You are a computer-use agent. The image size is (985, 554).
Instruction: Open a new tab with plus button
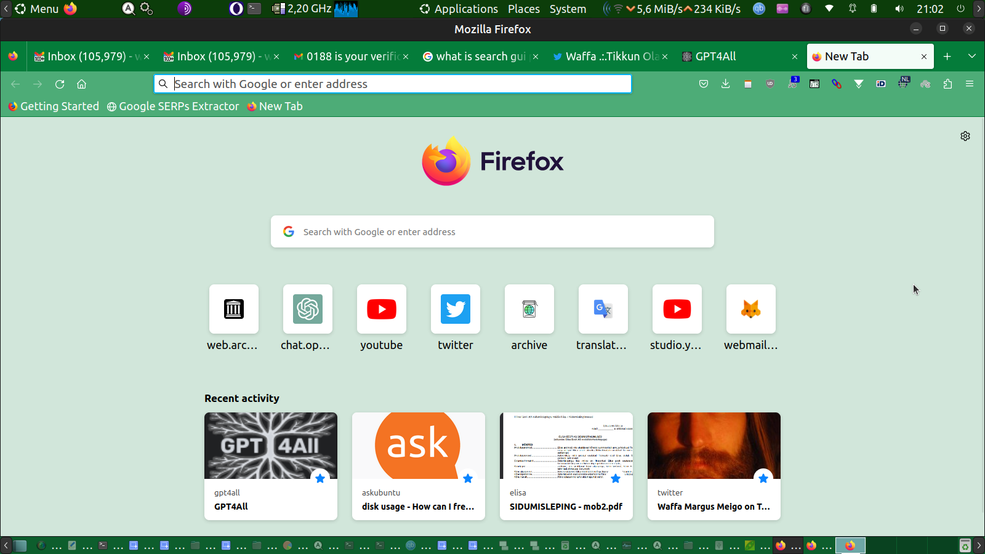[x=947, y=57]
